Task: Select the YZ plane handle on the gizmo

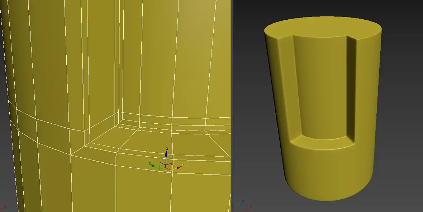Action: (x=163, y=166)
